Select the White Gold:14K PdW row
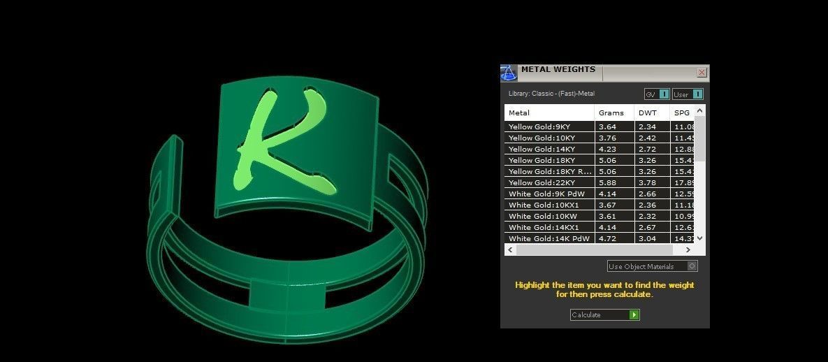Viewport: 828px width, 362px height. [x=600, y=238]
